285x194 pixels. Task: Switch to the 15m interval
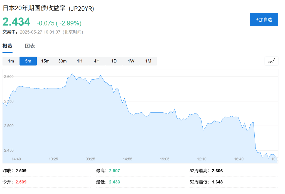click(45, 61)
